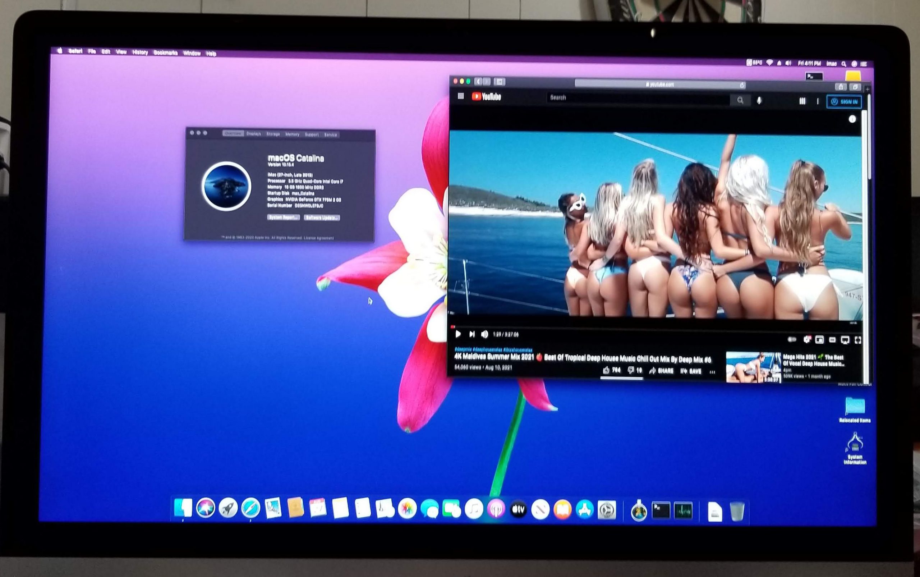Like the video with thumbs up
Image resolution: width=920 pixels, height=577 pixels.
[607, 370]
